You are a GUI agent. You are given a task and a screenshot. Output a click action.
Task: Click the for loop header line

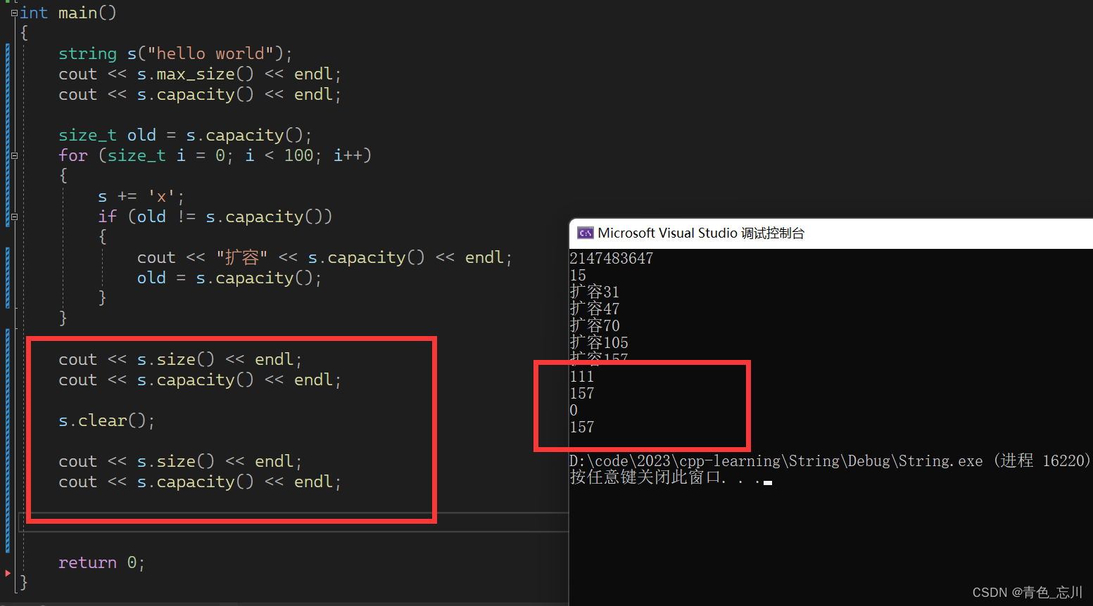tap(215, 155)
